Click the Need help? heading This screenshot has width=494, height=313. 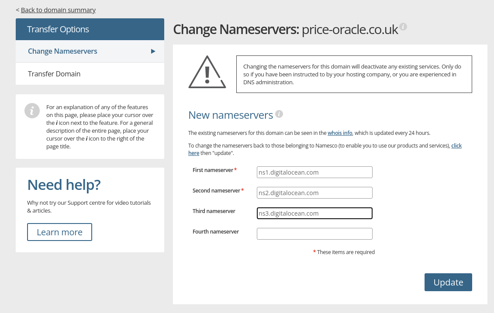click(64, 185)
